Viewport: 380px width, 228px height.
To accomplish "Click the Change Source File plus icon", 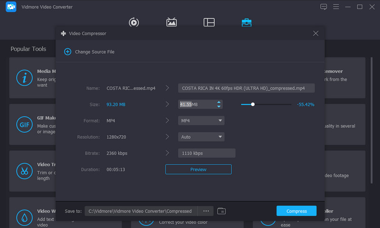I will click(x=67, y=52).
